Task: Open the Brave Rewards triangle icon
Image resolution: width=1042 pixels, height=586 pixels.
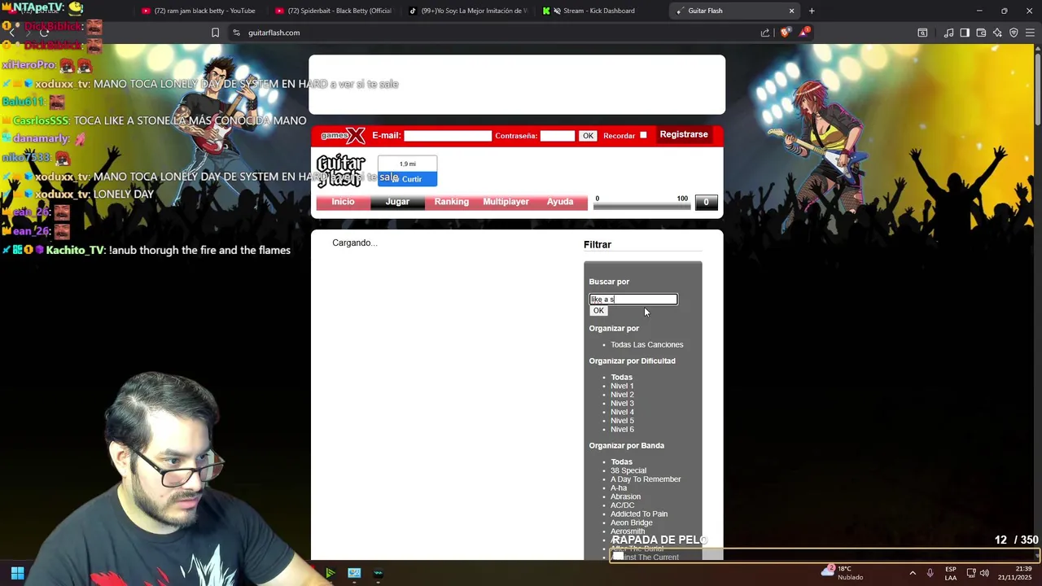Action: point(804,33)
